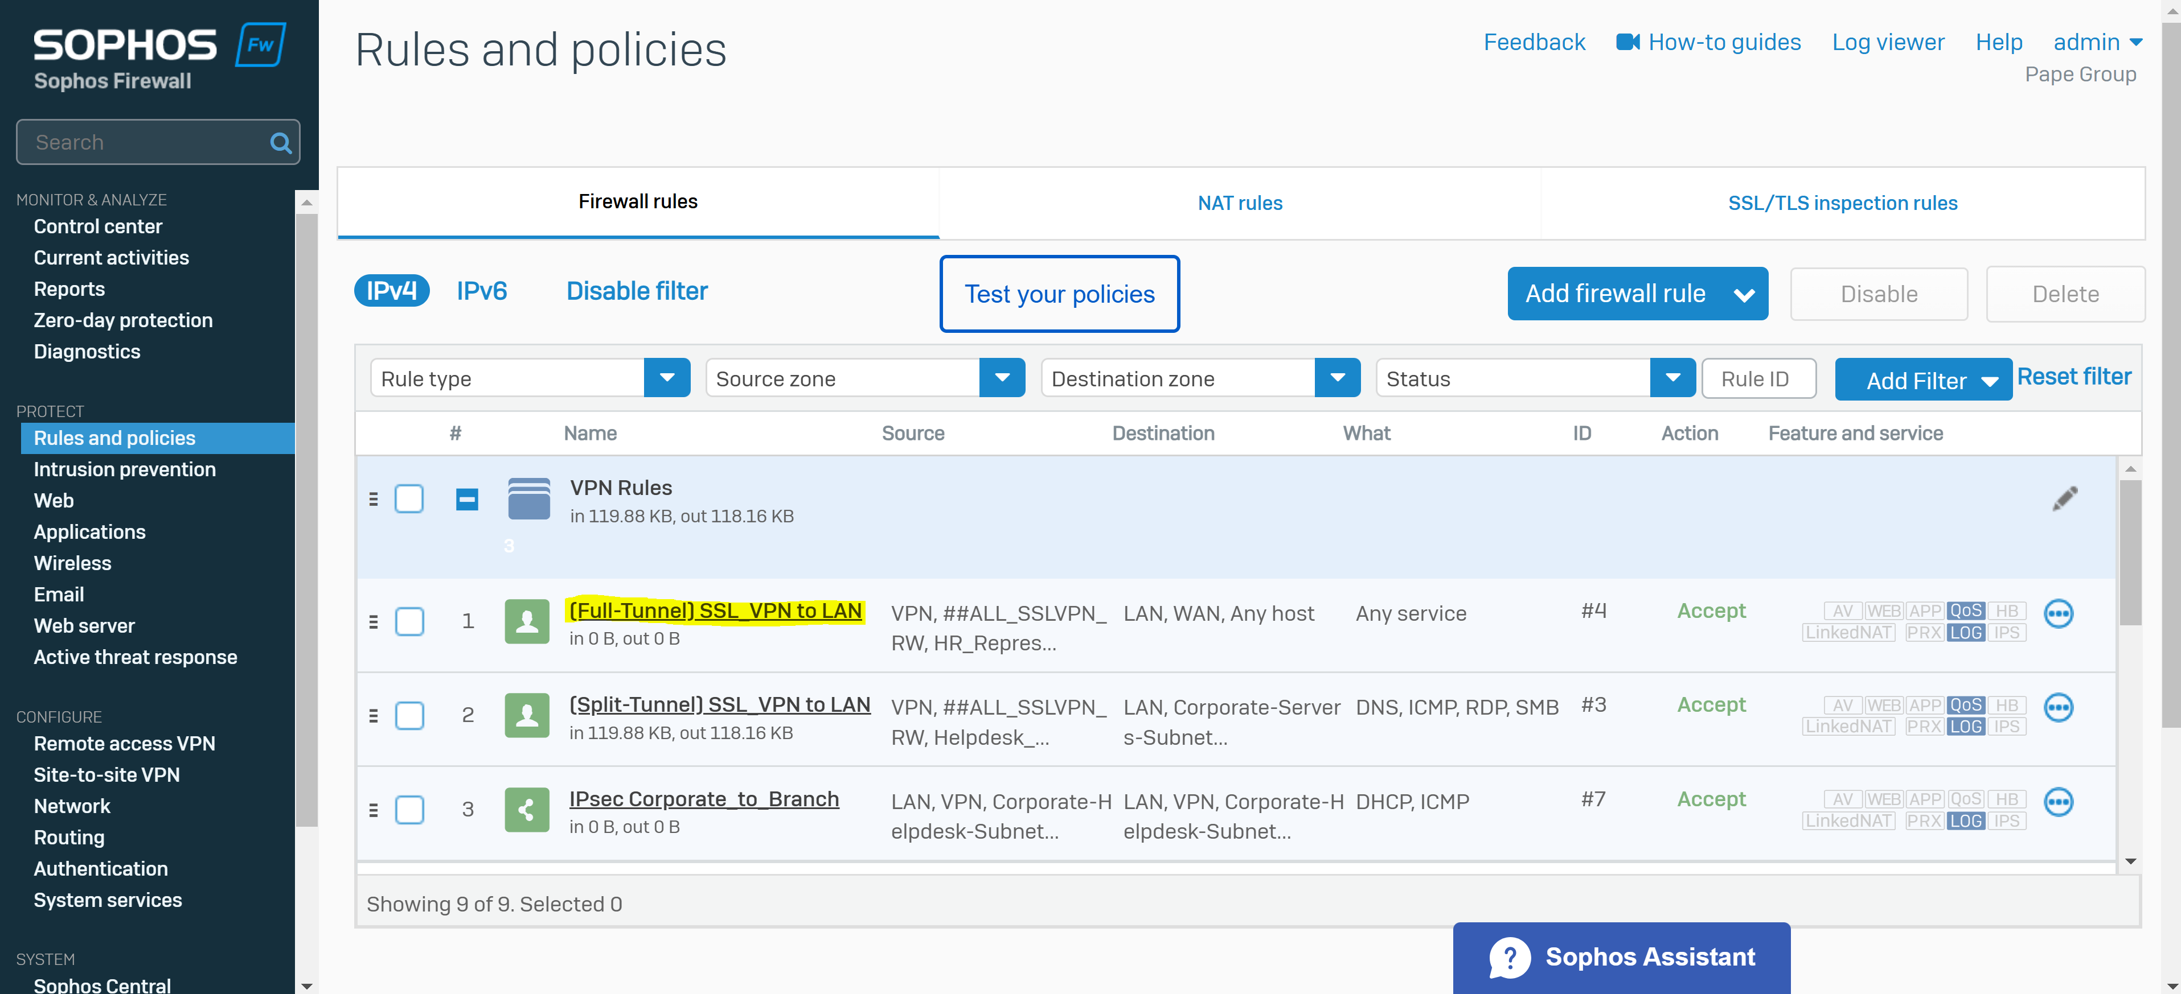Click user rule icon of Split-Tunnel SSL_VPN

pos(527,716)
